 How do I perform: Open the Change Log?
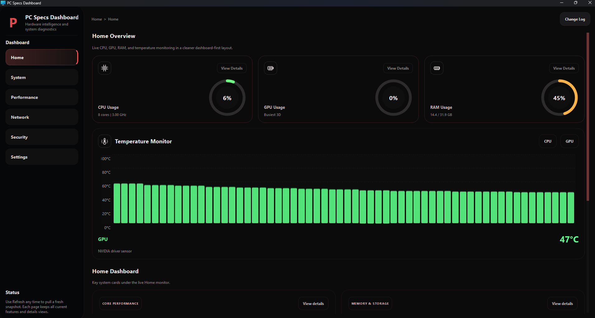[574, 19]
